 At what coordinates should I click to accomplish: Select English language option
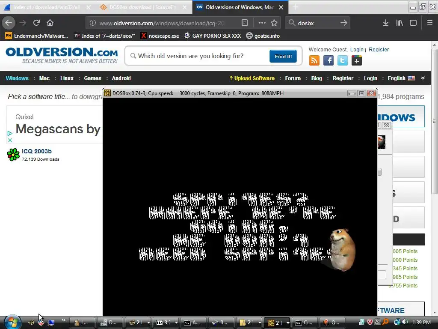(401, 78)
